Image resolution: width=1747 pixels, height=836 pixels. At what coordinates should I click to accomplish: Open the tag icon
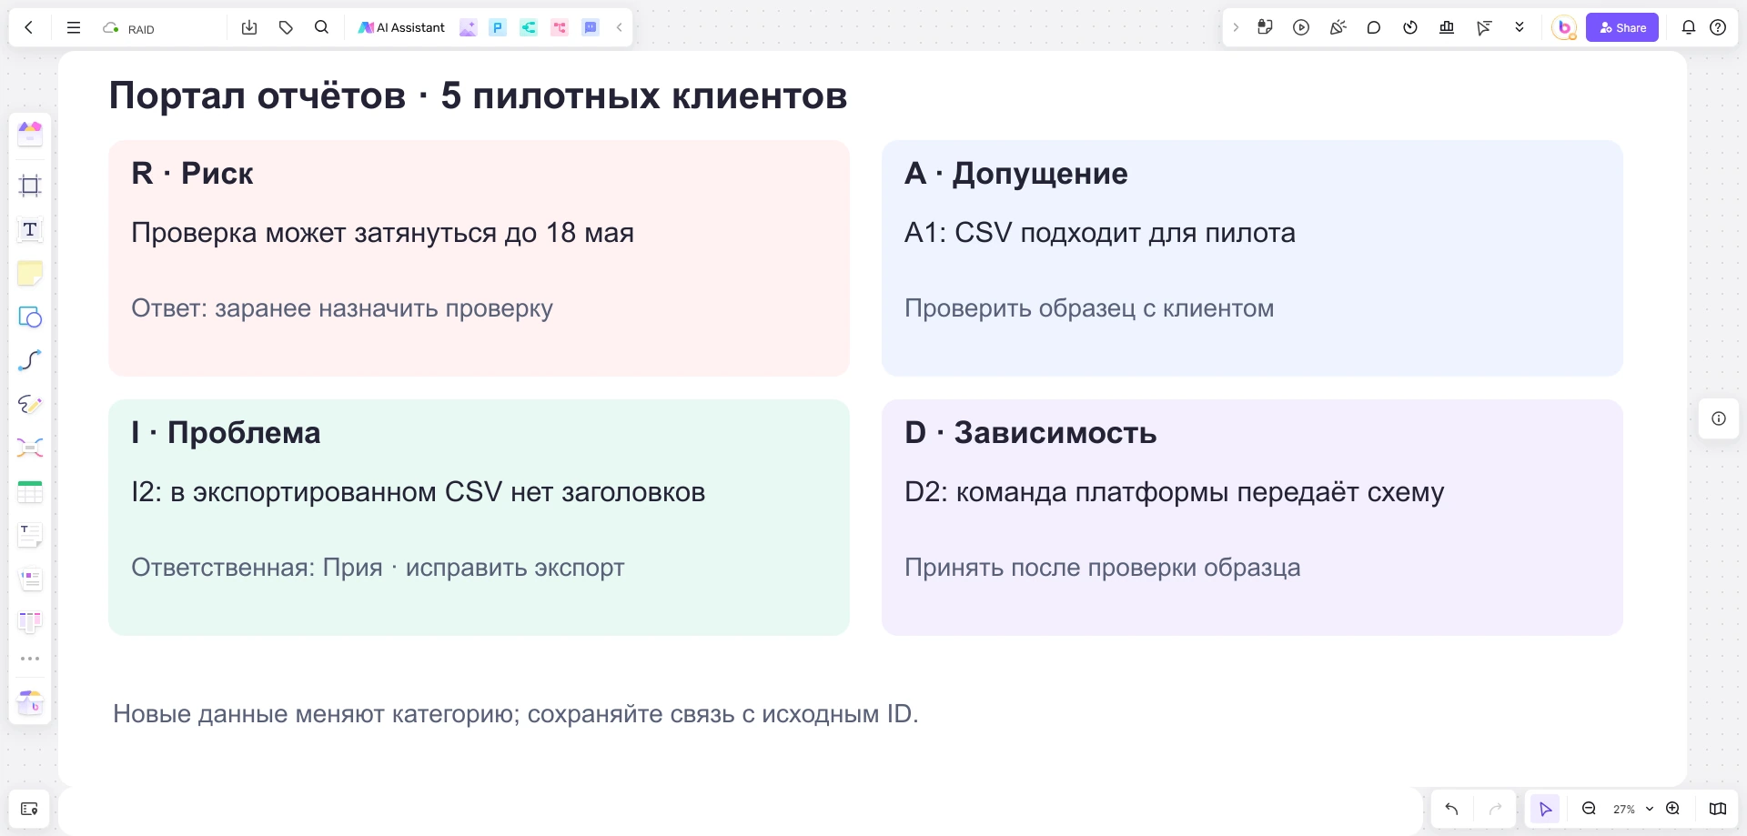click(x=286, y=27)
